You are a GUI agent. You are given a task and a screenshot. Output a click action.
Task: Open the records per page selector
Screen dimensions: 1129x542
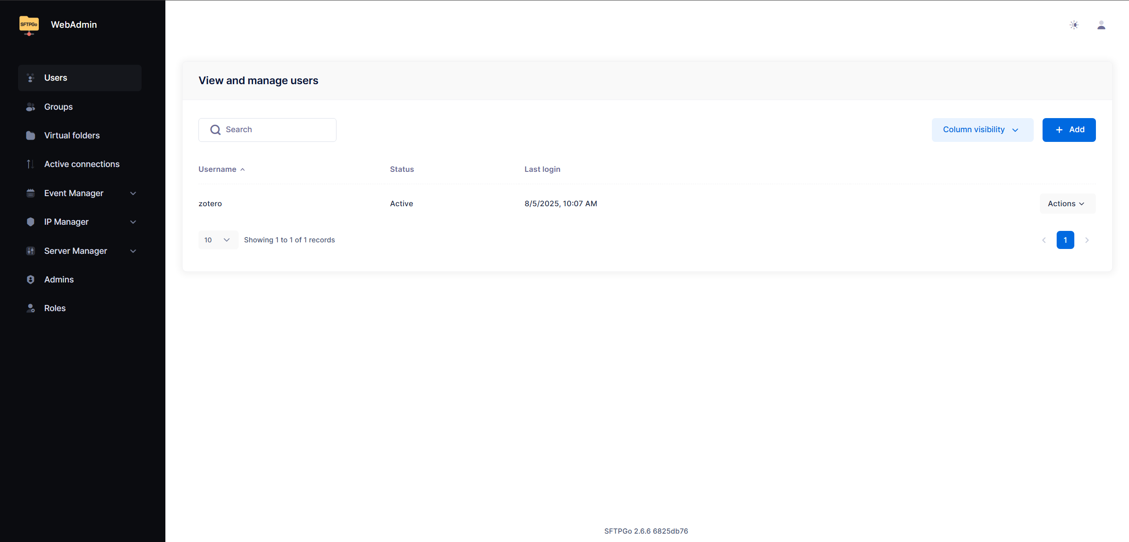coord(218,240)
